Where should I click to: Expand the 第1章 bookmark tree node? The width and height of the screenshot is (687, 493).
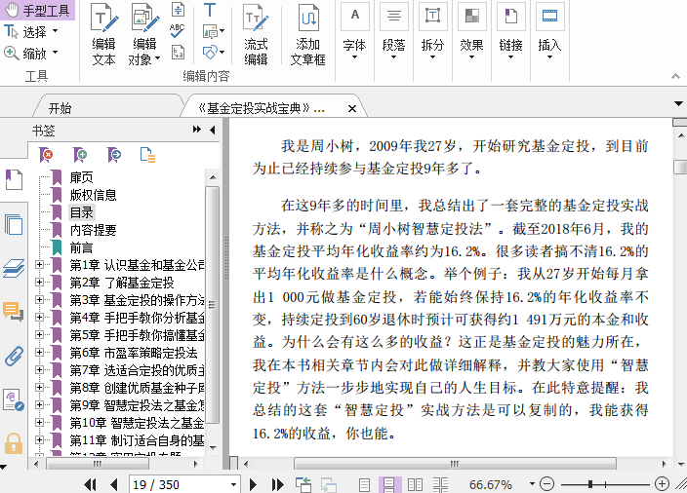(40, 265)
